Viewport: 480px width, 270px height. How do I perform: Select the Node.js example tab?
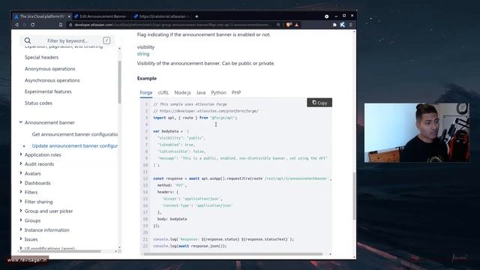[x=182, y=92]
